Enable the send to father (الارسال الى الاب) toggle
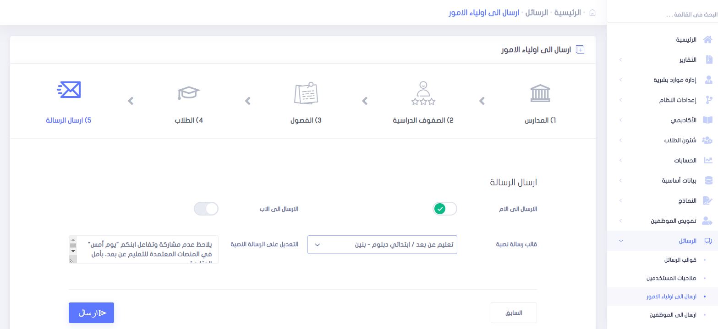718x329 pixels. click(206, 209)
